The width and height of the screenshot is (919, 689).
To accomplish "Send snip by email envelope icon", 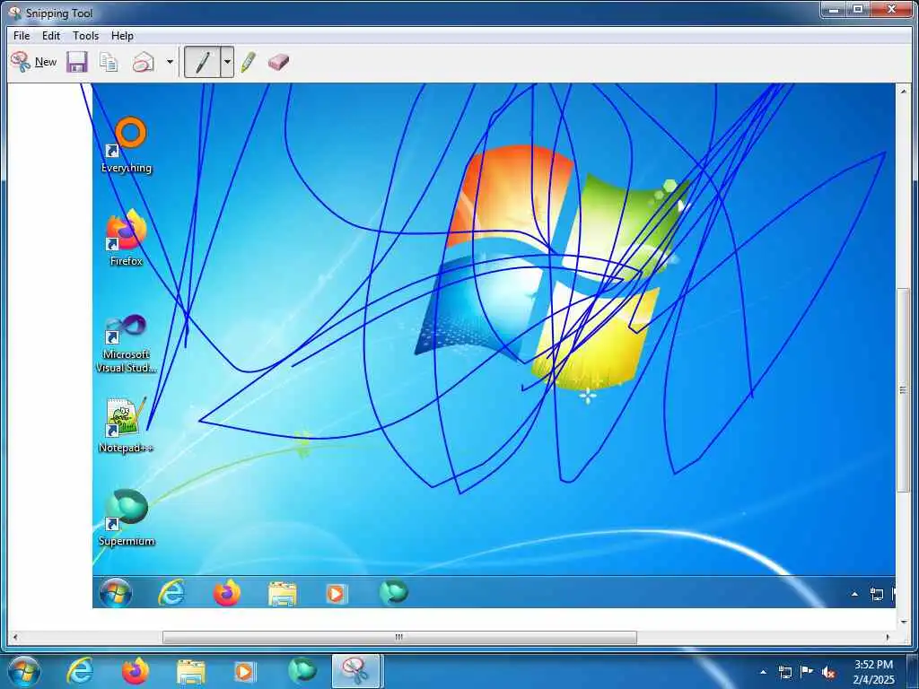I will click(x=143, y=62).
